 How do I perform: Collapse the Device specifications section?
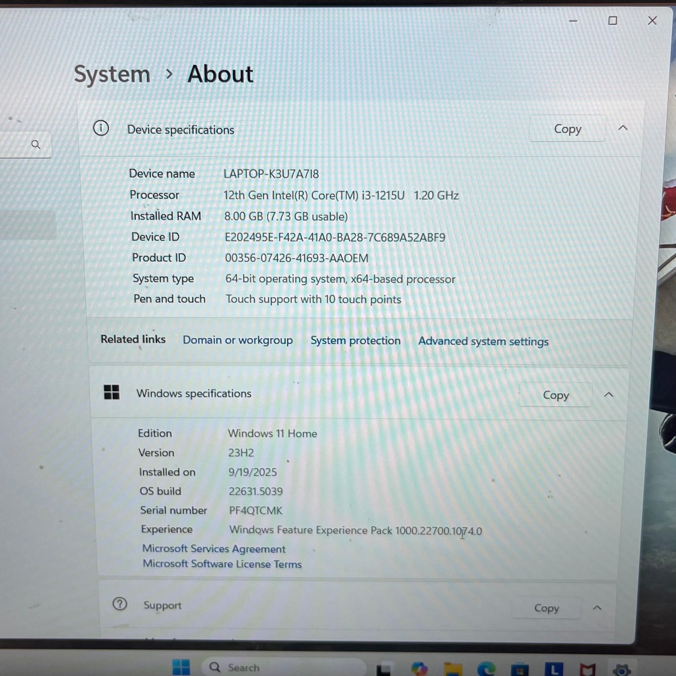pyautogui.click(x=623, y=128)
